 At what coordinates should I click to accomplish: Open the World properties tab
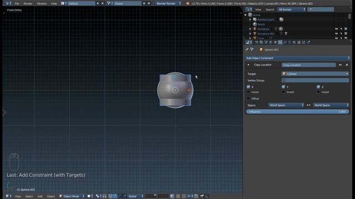(271, 42)
